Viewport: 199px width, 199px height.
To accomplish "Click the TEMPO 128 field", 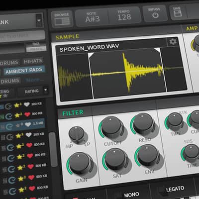I will [x=124, y=15].
